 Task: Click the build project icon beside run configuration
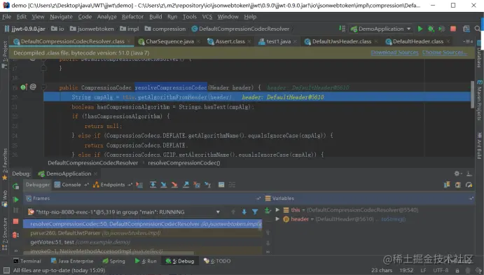[342, 29]
